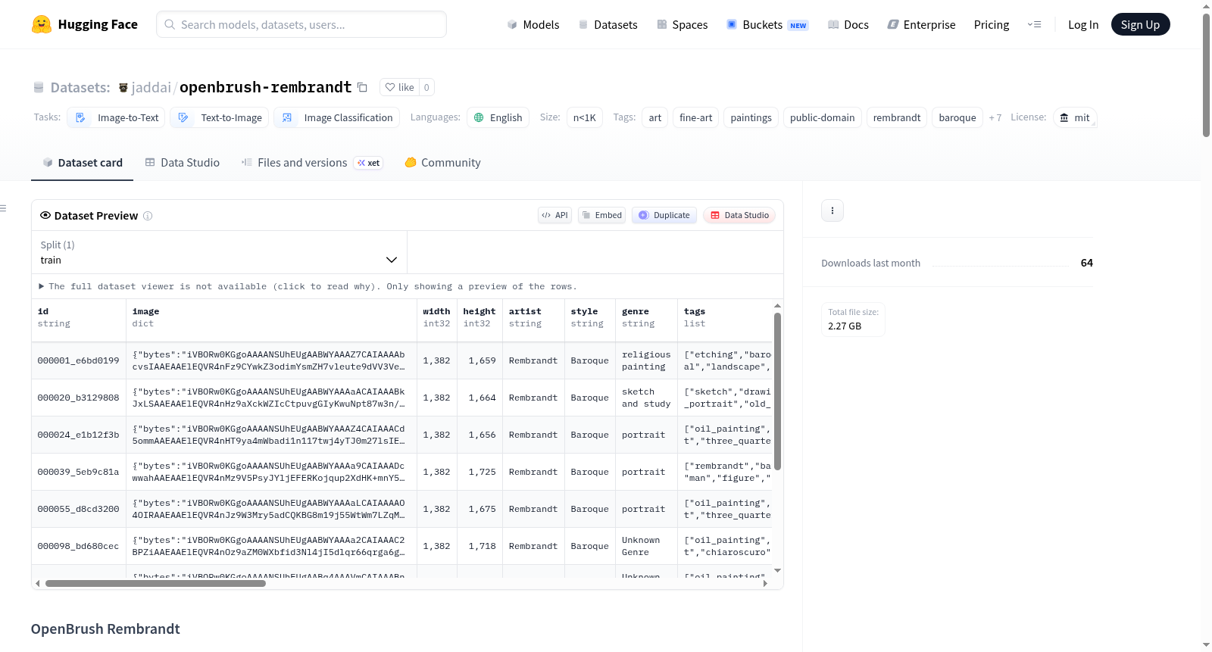Image resolution: width=1212 pixels, height=652 pixels.
Task: Click the fine-art tag
Action: tap(696, 117)
